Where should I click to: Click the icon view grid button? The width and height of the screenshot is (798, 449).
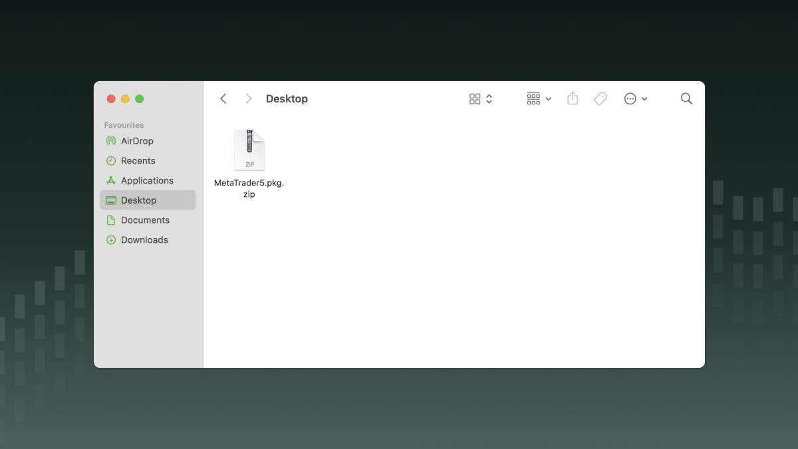pyautogui.click(x=475, y=98)
